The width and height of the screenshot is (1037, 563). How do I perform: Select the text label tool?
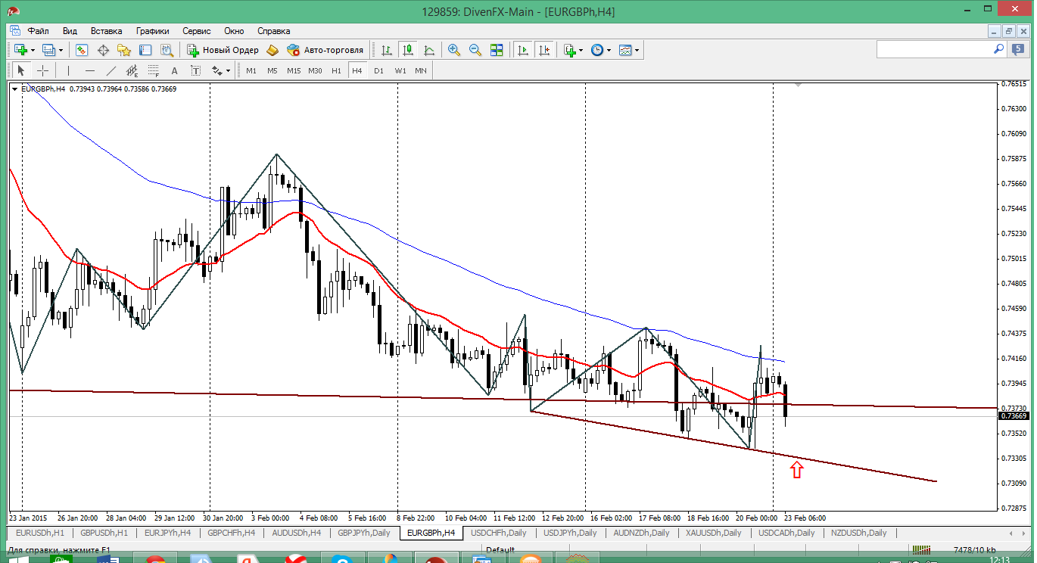point(196,70)
